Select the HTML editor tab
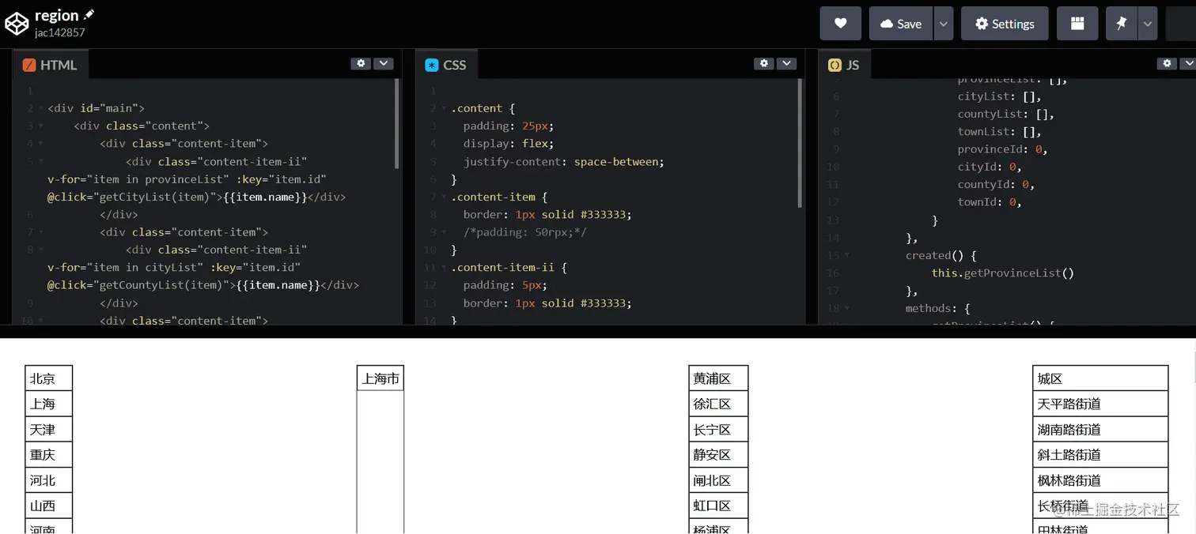The image size is (1196, 534). point(51,65)
